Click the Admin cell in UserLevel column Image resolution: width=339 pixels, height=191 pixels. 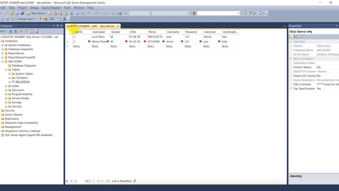point(212,37)
